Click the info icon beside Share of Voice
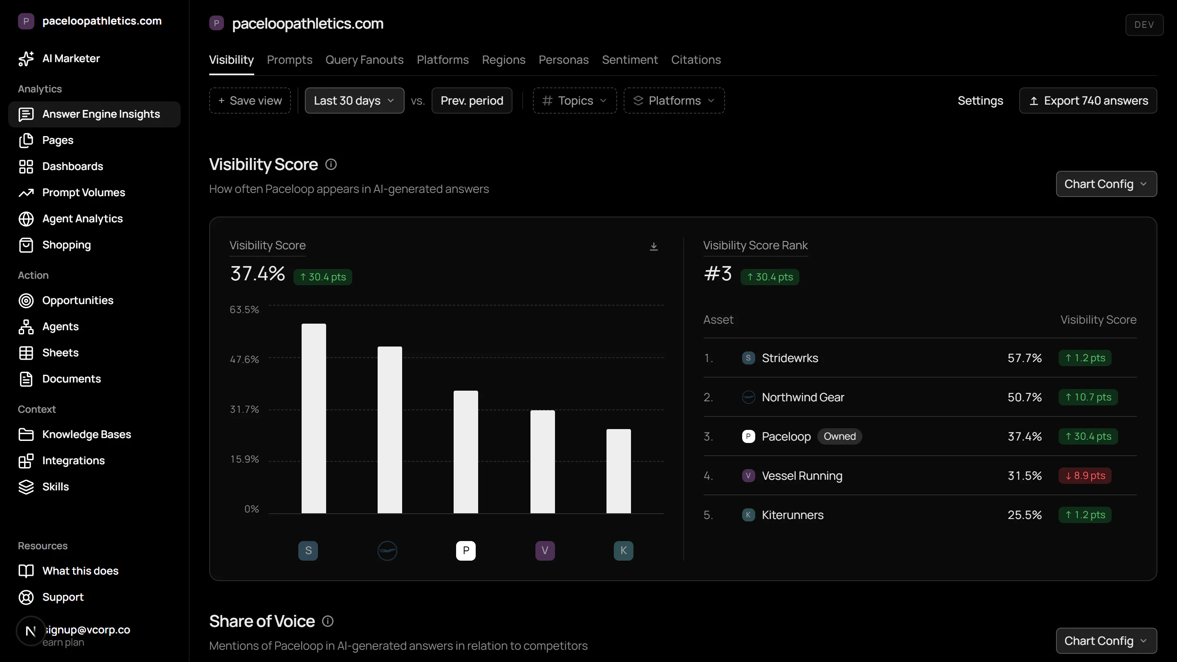This screenshot has width=1177, height=662. point(328,621)
